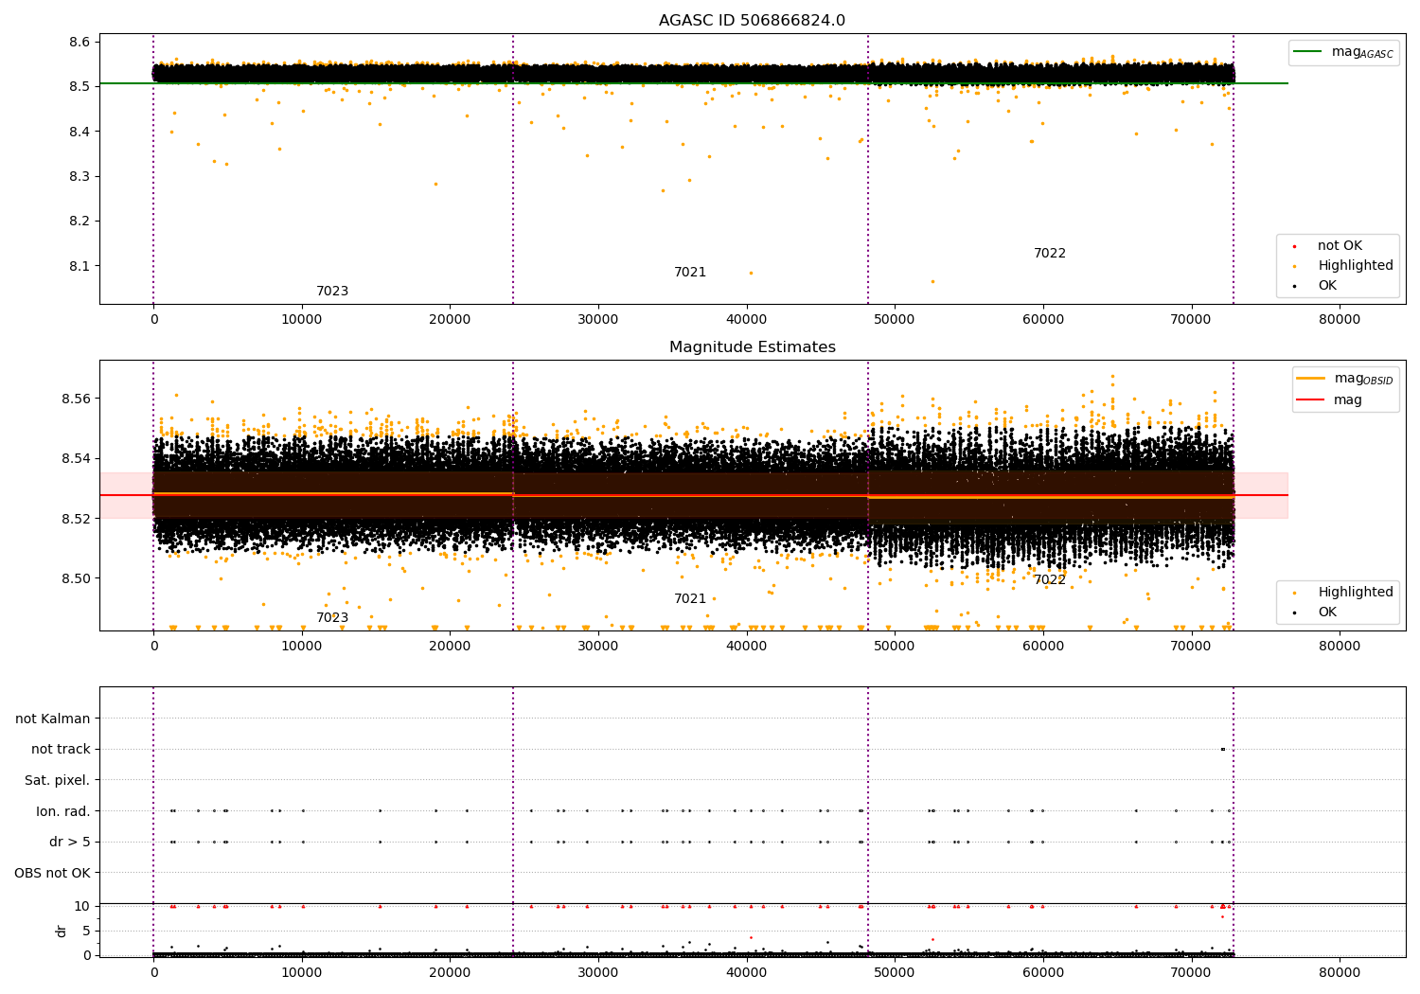Click x-axis tick '70000' under the bottom panel
The width and height of the screenshot is (1420, 994).
pyautogui.click(x=1191, y=973)
